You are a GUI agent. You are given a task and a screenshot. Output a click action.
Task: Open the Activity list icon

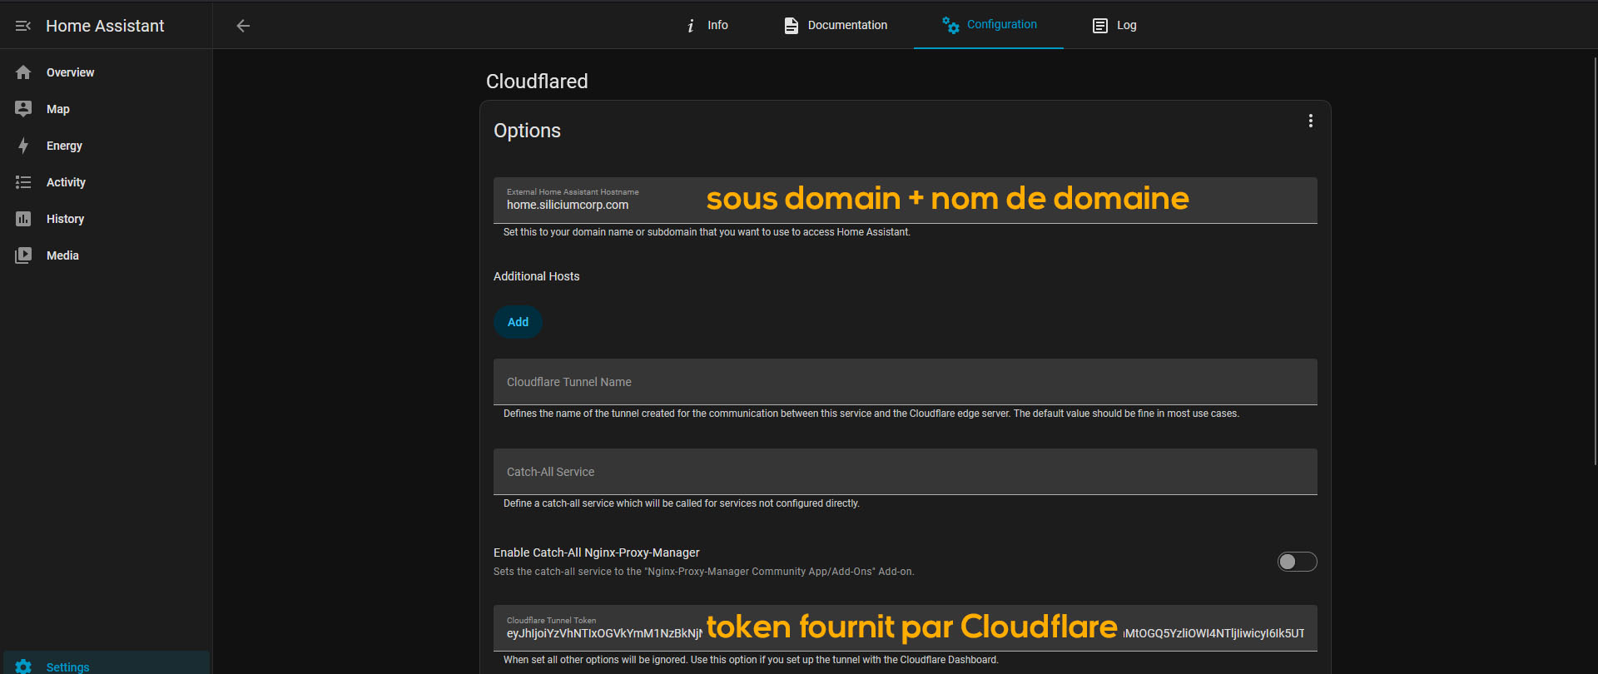point(23,182)
